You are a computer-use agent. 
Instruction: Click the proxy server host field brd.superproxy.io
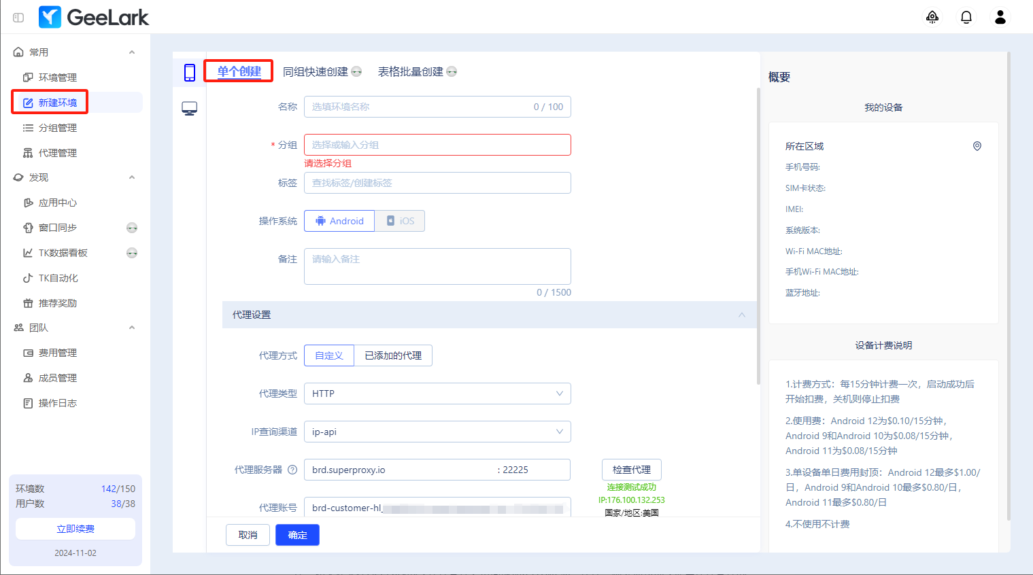pos(401,470)
